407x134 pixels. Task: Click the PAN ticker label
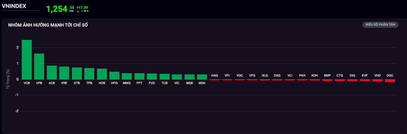302,75
